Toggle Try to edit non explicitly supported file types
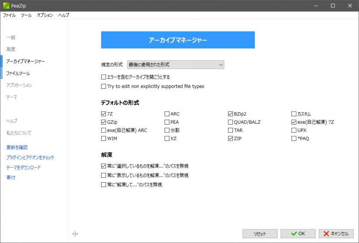The image size is (359, 243). pyautogui.click(x=103, y=87)
